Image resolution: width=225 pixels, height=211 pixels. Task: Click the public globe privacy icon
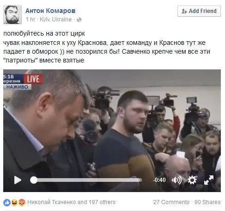[x=79, y=20]
